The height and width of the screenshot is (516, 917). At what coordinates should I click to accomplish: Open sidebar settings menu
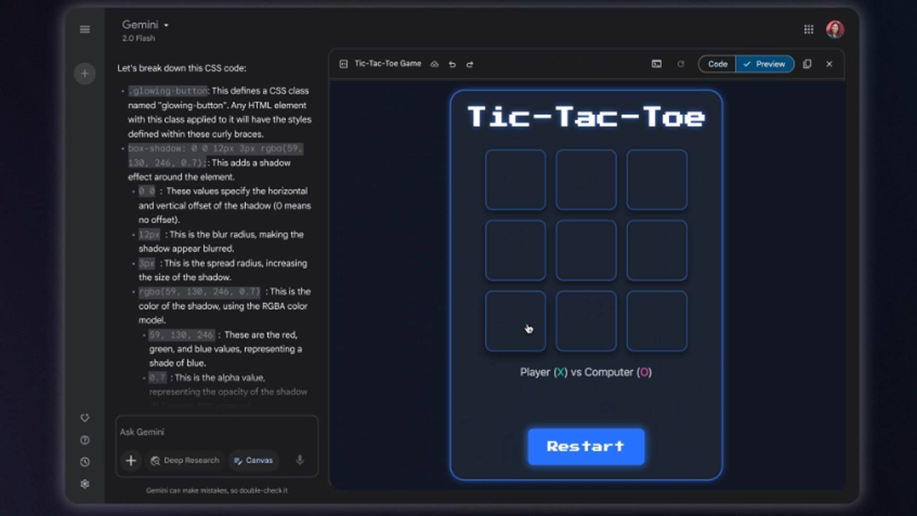click(x=85, y=484)
